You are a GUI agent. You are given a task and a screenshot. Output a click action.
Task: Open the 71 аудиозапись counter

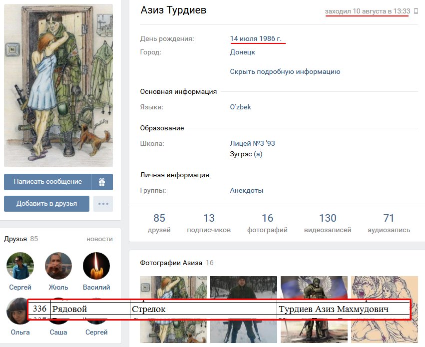click(389, 223)
